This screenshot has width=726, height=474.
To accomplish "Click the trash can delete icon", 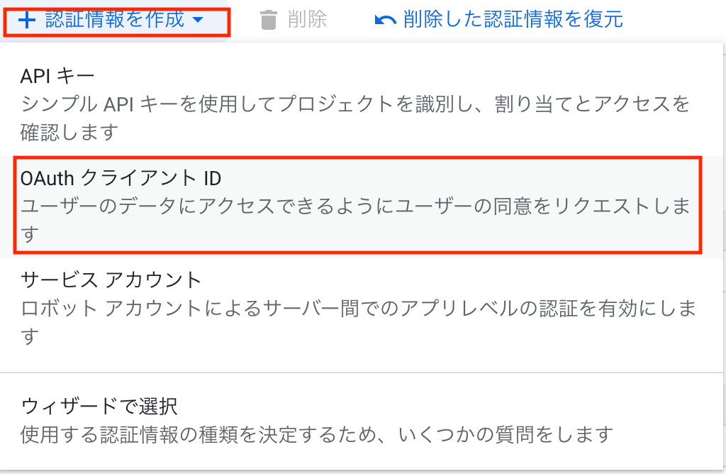I will click(269, 21).
